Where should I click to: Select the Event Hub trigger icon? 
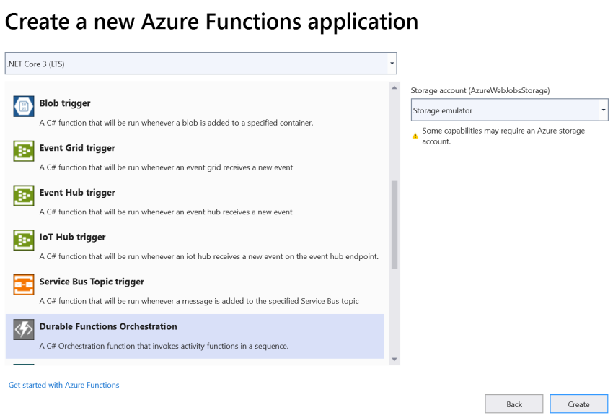22,196
